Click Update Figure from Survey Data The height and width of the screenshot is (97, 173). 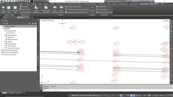click(x=76, y=12)
